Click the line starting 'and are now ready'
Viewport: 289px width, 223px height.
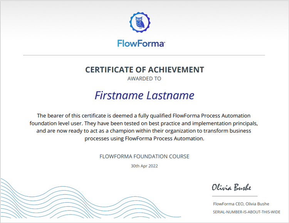(x=144, y=131)
